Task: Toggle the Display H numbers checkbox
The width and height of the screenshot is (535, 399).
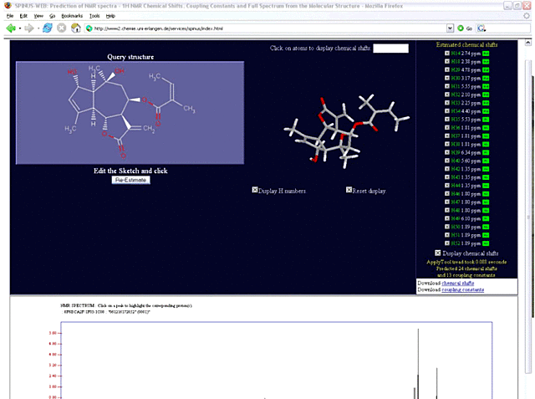Action: [x=254, y=190]
